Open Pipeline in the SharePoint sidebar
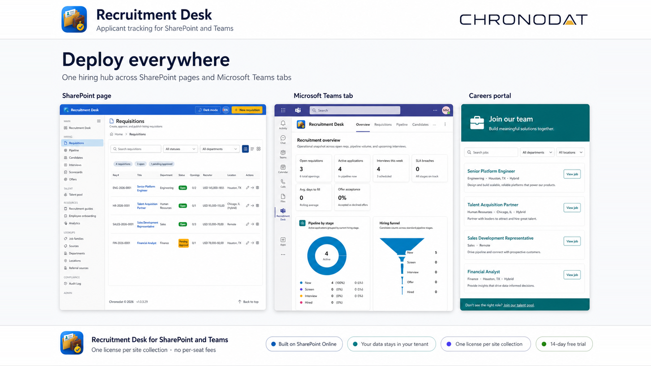Screen dimensions: 651x366 click(x=82, y=150)
